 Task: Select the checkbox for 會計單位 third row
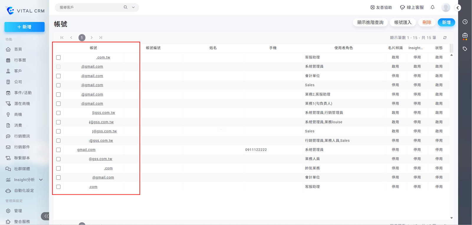58,76
